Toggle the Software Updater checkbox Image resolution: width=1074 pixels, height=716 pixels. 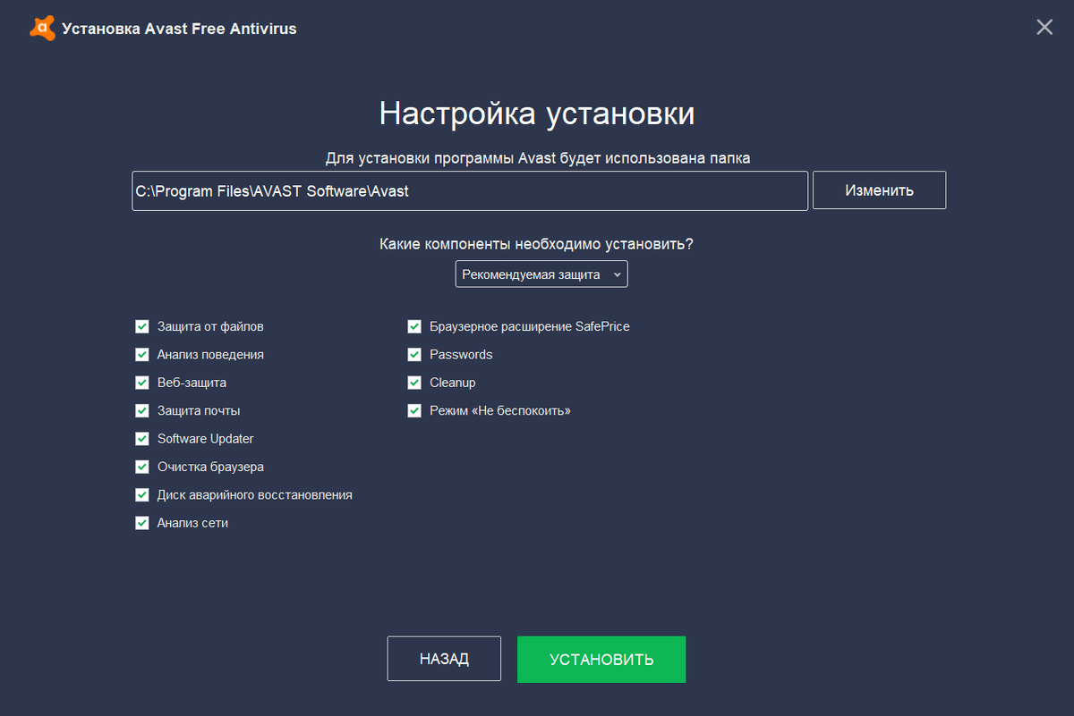click(141, 439)
